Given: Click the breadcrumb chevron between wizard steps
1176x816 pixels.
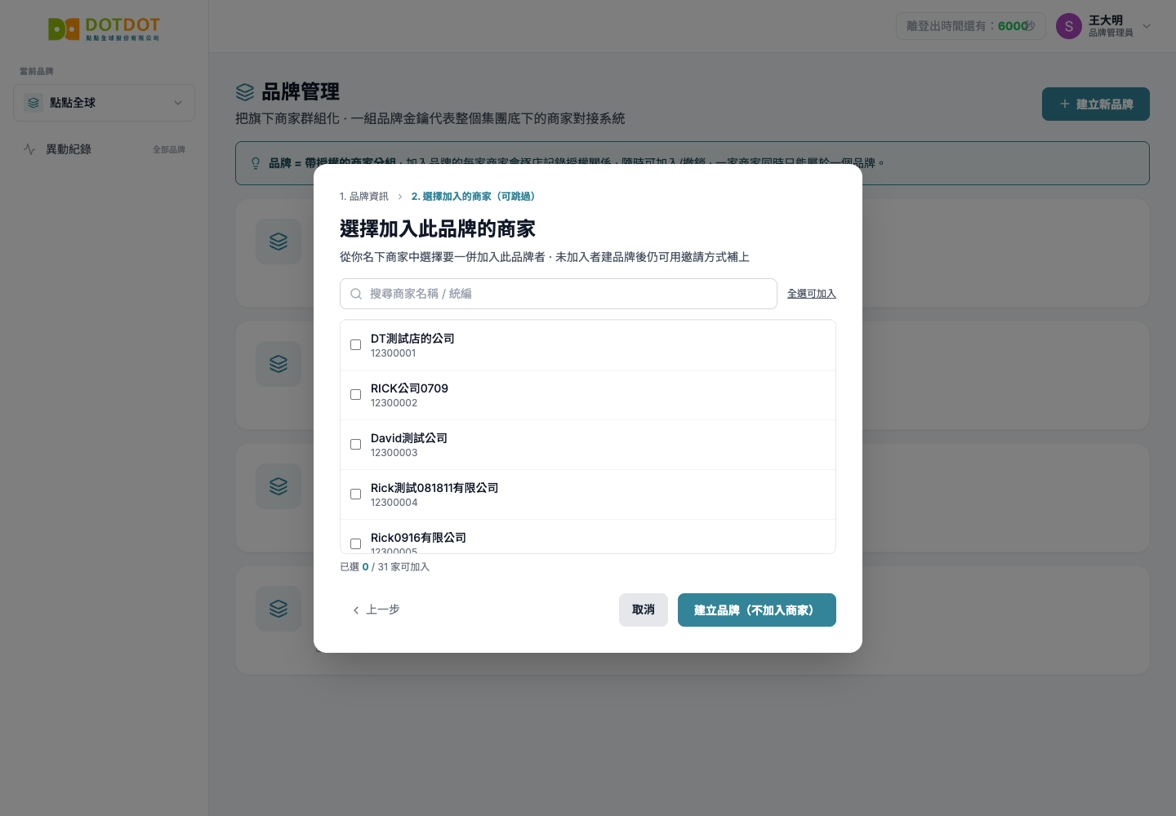Looking at the screenshot, I should coord(400,197).
